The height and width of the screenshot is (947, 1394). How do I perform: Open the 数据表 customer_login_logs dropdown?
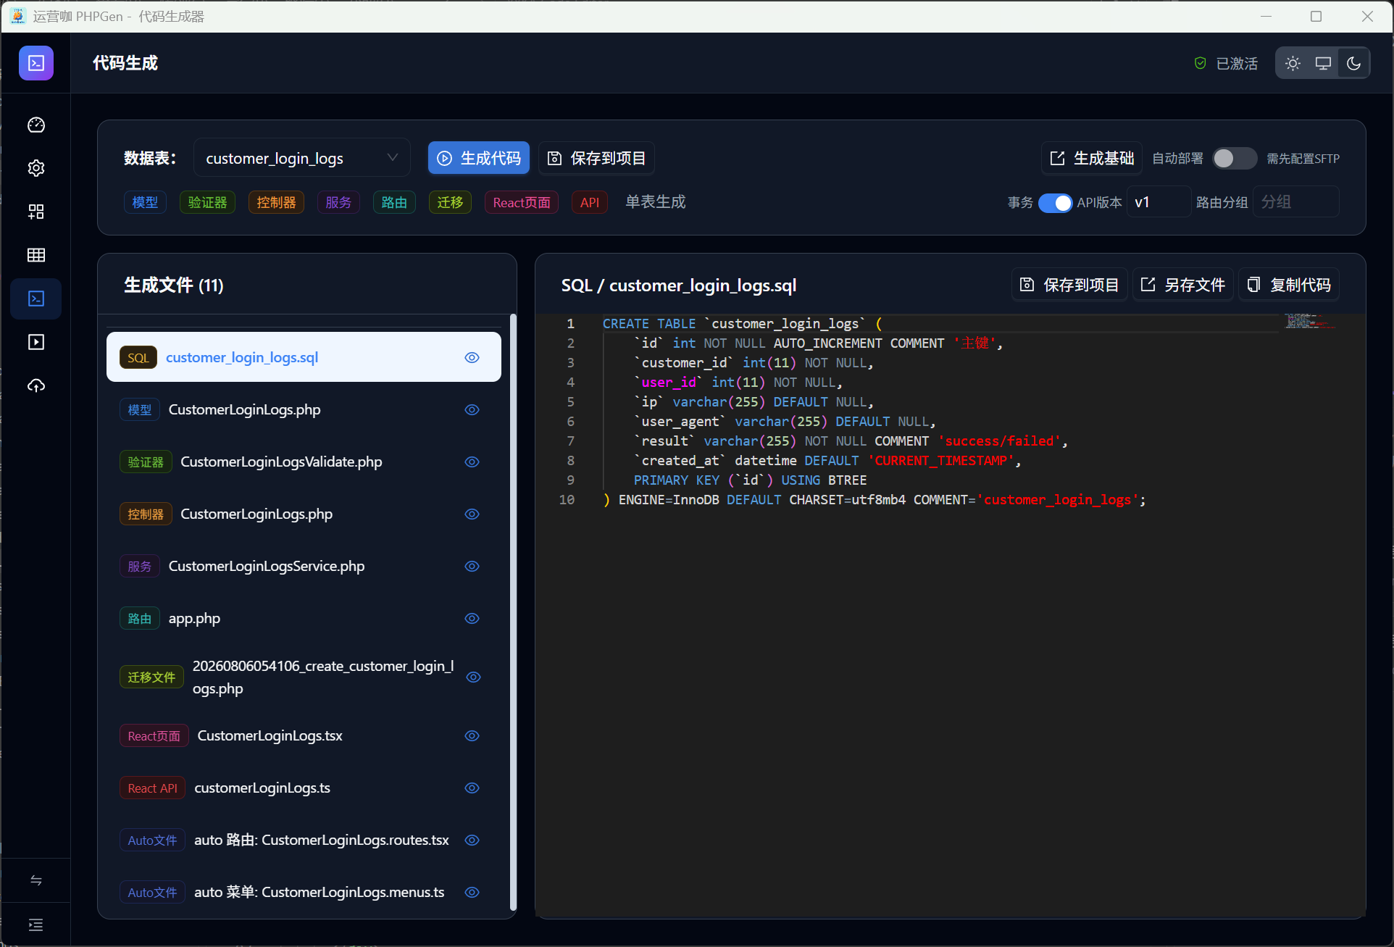point(302,158)
